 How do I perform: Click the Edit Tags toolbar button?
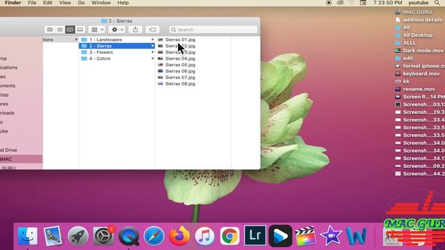(152, 29)
